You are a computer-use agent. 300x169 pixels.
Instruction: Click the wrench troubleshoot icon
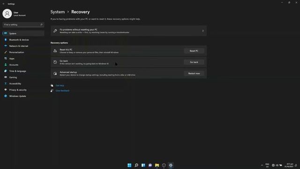point(55,31)
